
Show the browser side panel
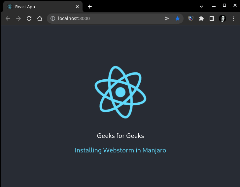click(x=212, y=18)
